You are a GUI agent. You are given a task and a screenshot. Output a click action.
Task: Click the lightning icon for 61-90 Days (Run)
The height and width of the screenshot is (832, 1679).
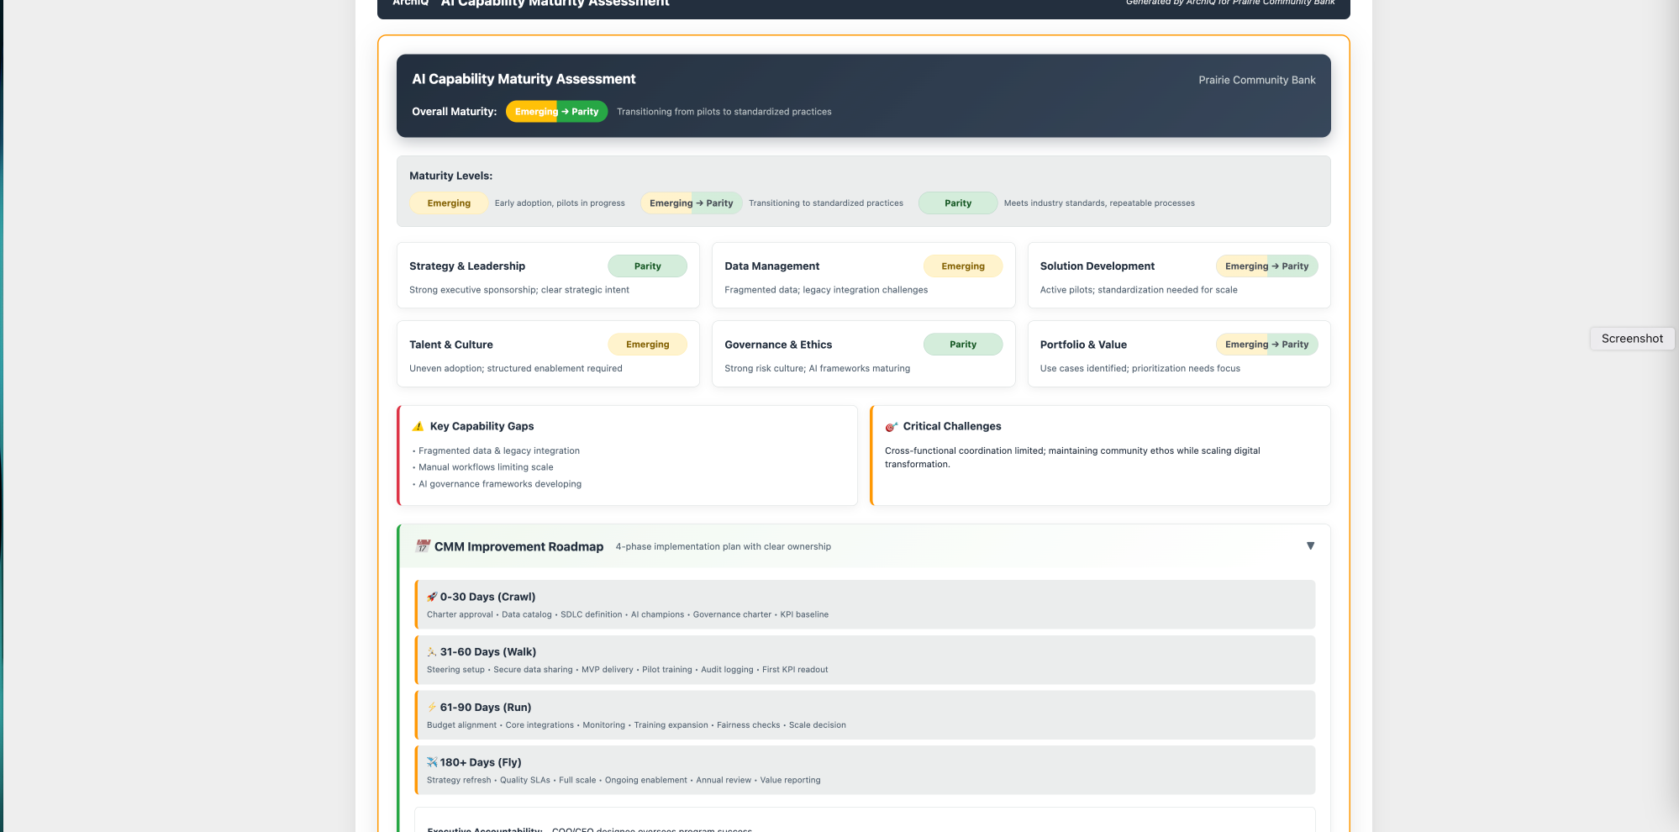[431, 707]
